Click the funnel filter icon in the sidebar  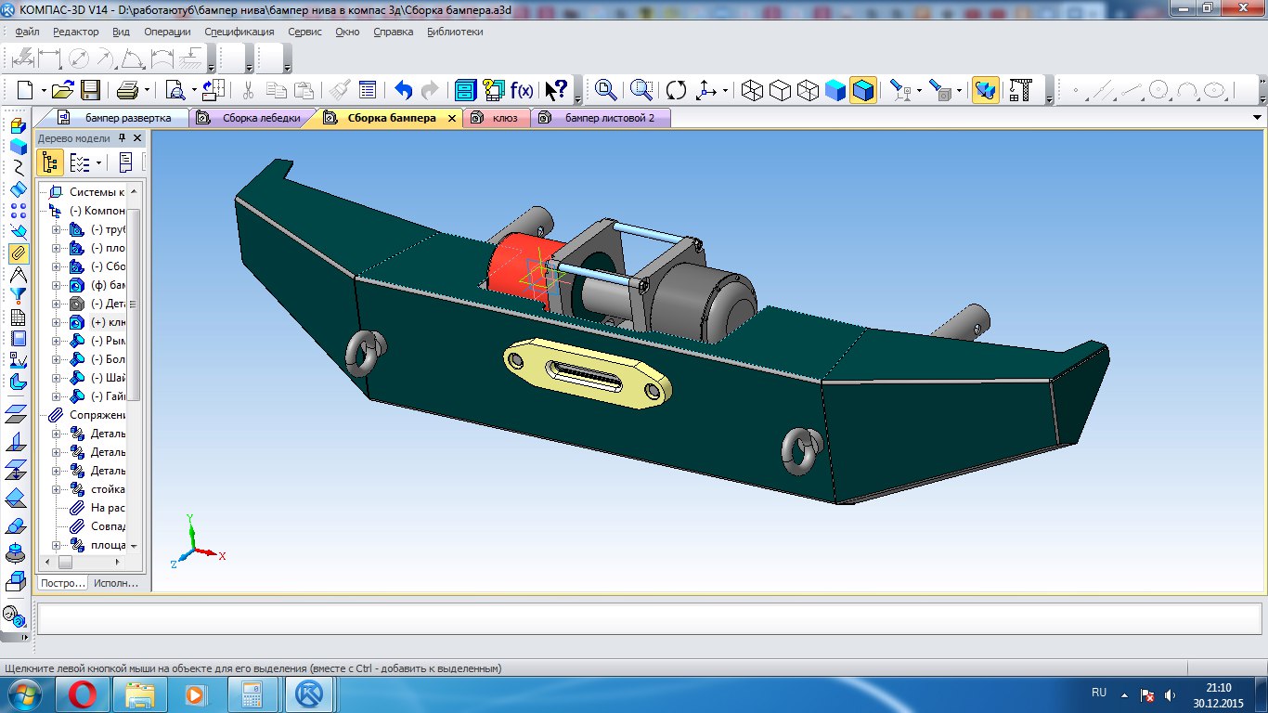[18, 296]
